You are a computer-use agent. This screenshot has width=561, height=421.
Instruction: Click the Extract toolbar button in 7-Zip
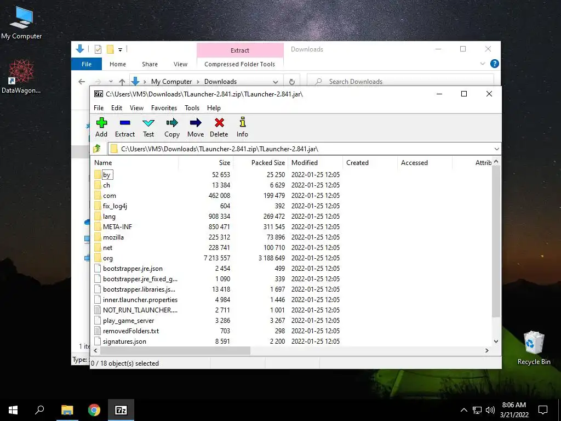click(125, 127)
